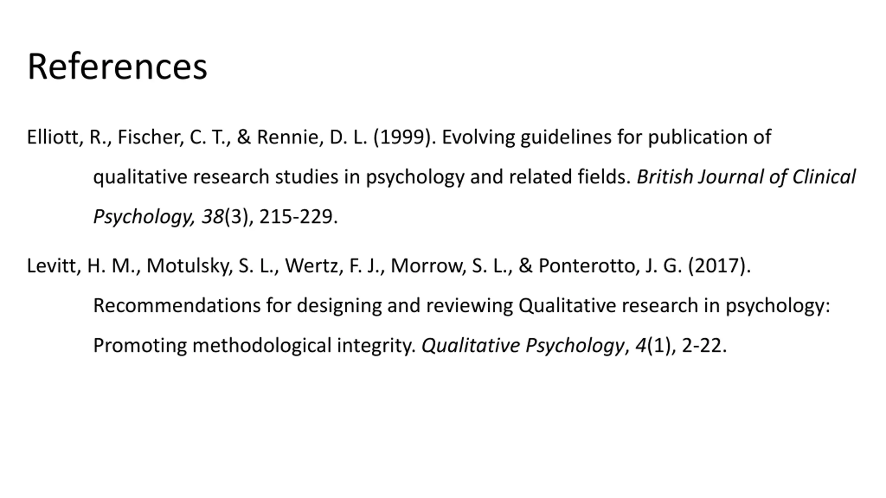Screen dimensions: 886x498
Task: Click the author name Ponterotto, J. G.
Action: click(x=610, y=266)
